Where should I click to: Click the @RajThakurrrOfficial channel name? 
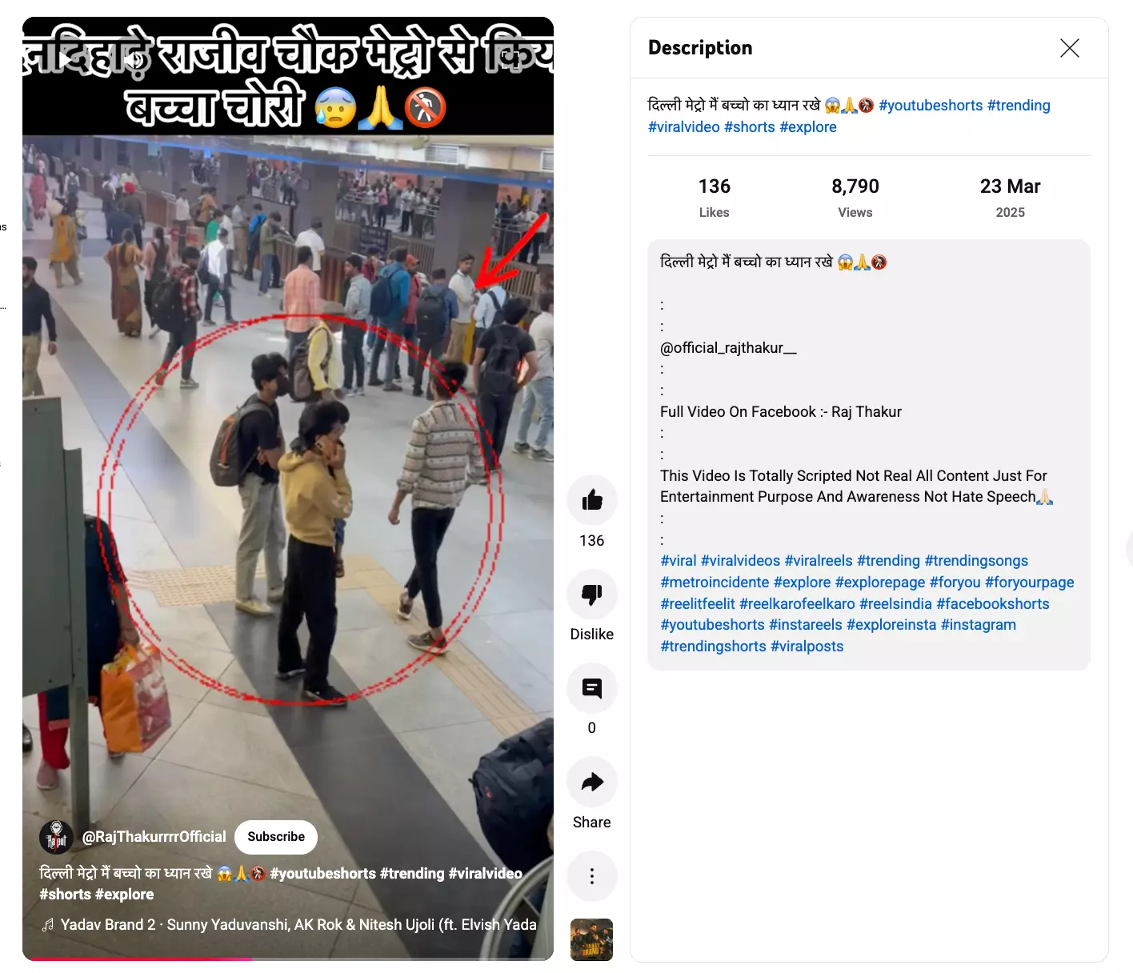(x=154, y=837)
